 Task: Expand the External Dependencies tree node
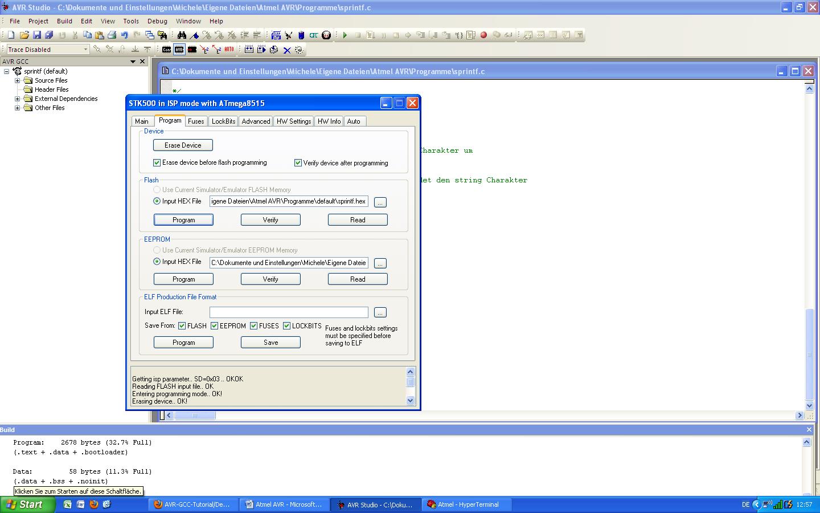click(17, 99)
